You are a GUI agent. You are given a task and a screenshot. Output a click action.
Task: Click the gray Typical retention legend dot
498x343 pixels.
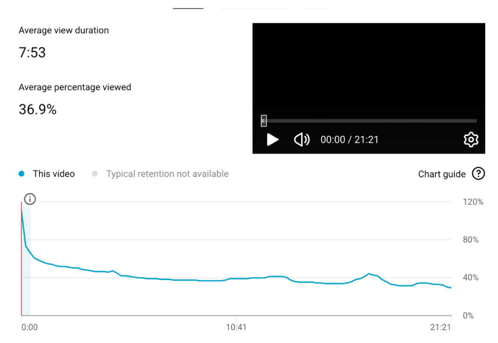[94, 174]
